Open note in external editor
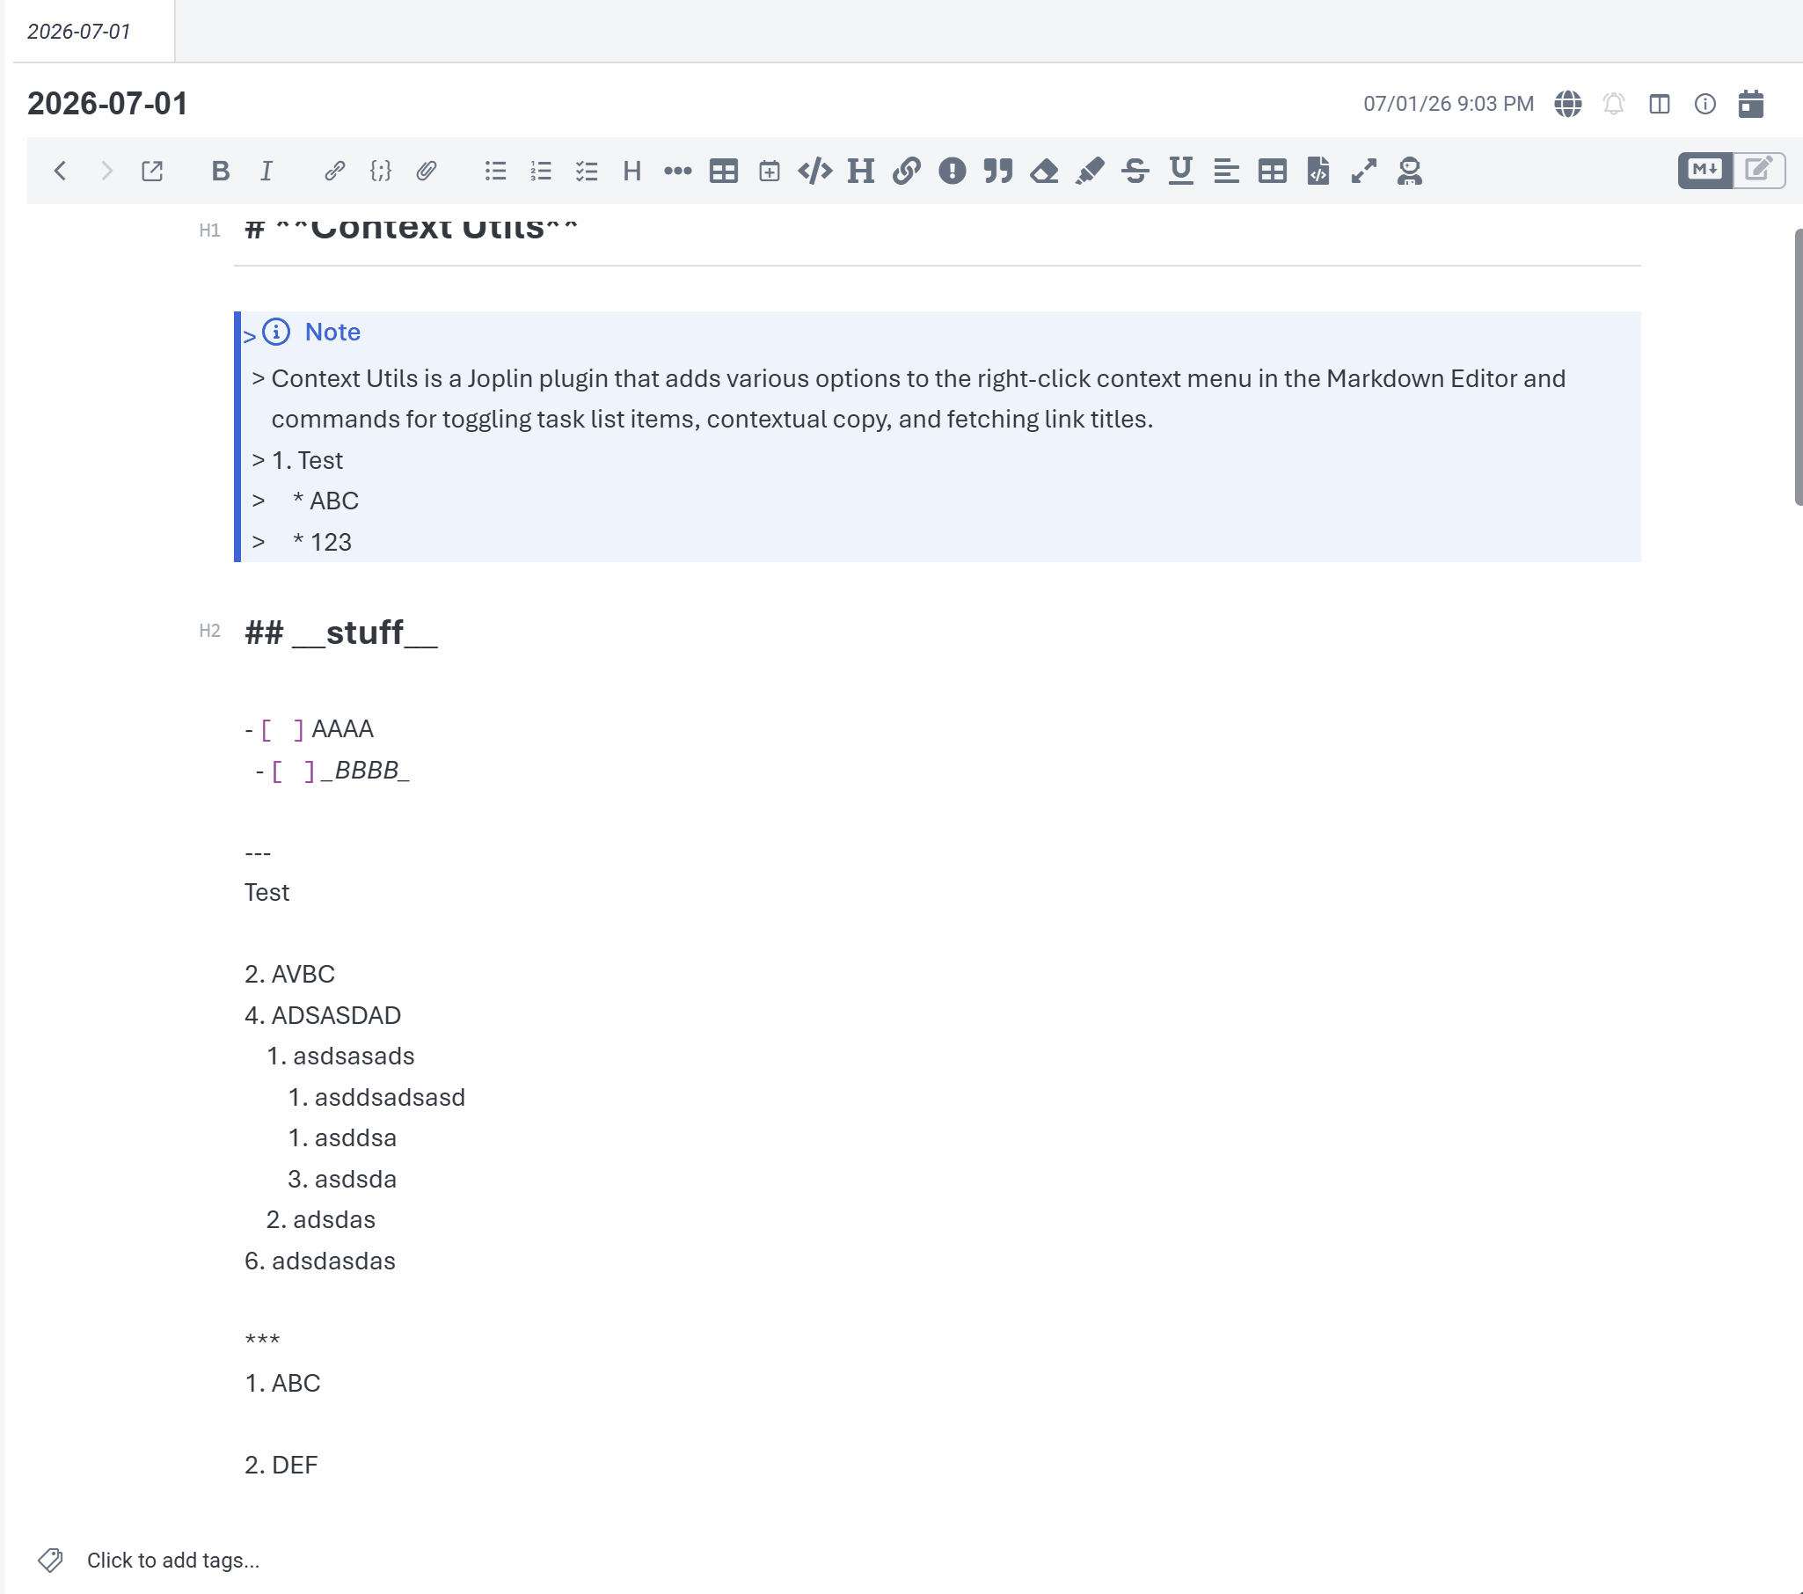1803x1594 pixels. (x=152, y=171)
